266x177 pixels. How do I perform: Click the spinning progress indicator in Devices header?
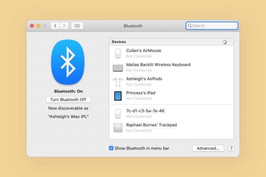point(224,42)
